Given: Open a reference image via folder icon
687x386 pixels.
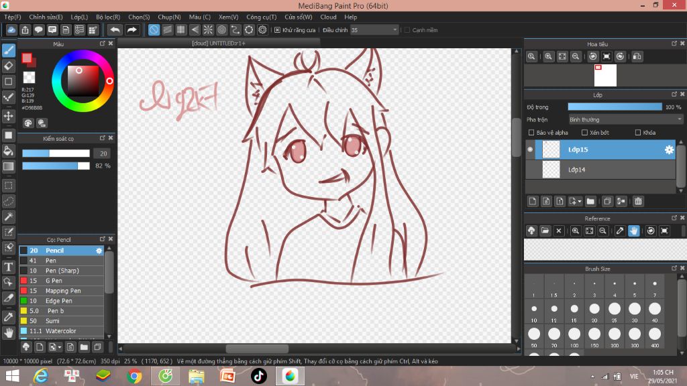Looking at the screenshot, I should 545,231.
